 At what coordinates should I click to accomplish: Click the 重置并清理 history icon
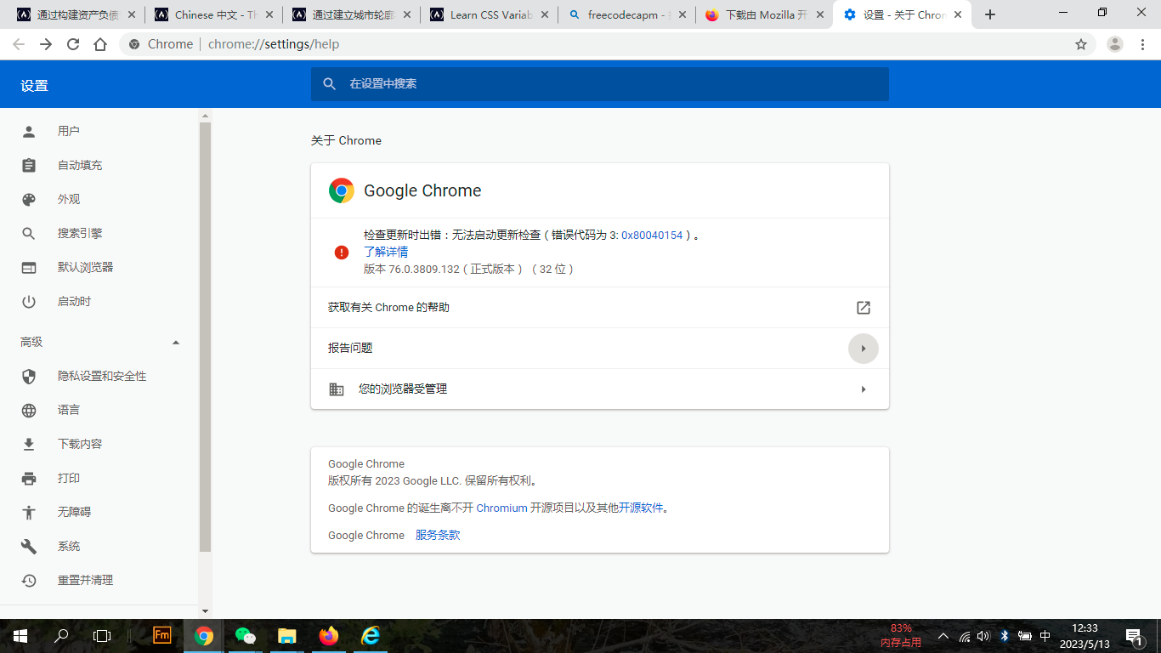pyautogui.click(x=30, y=580)
